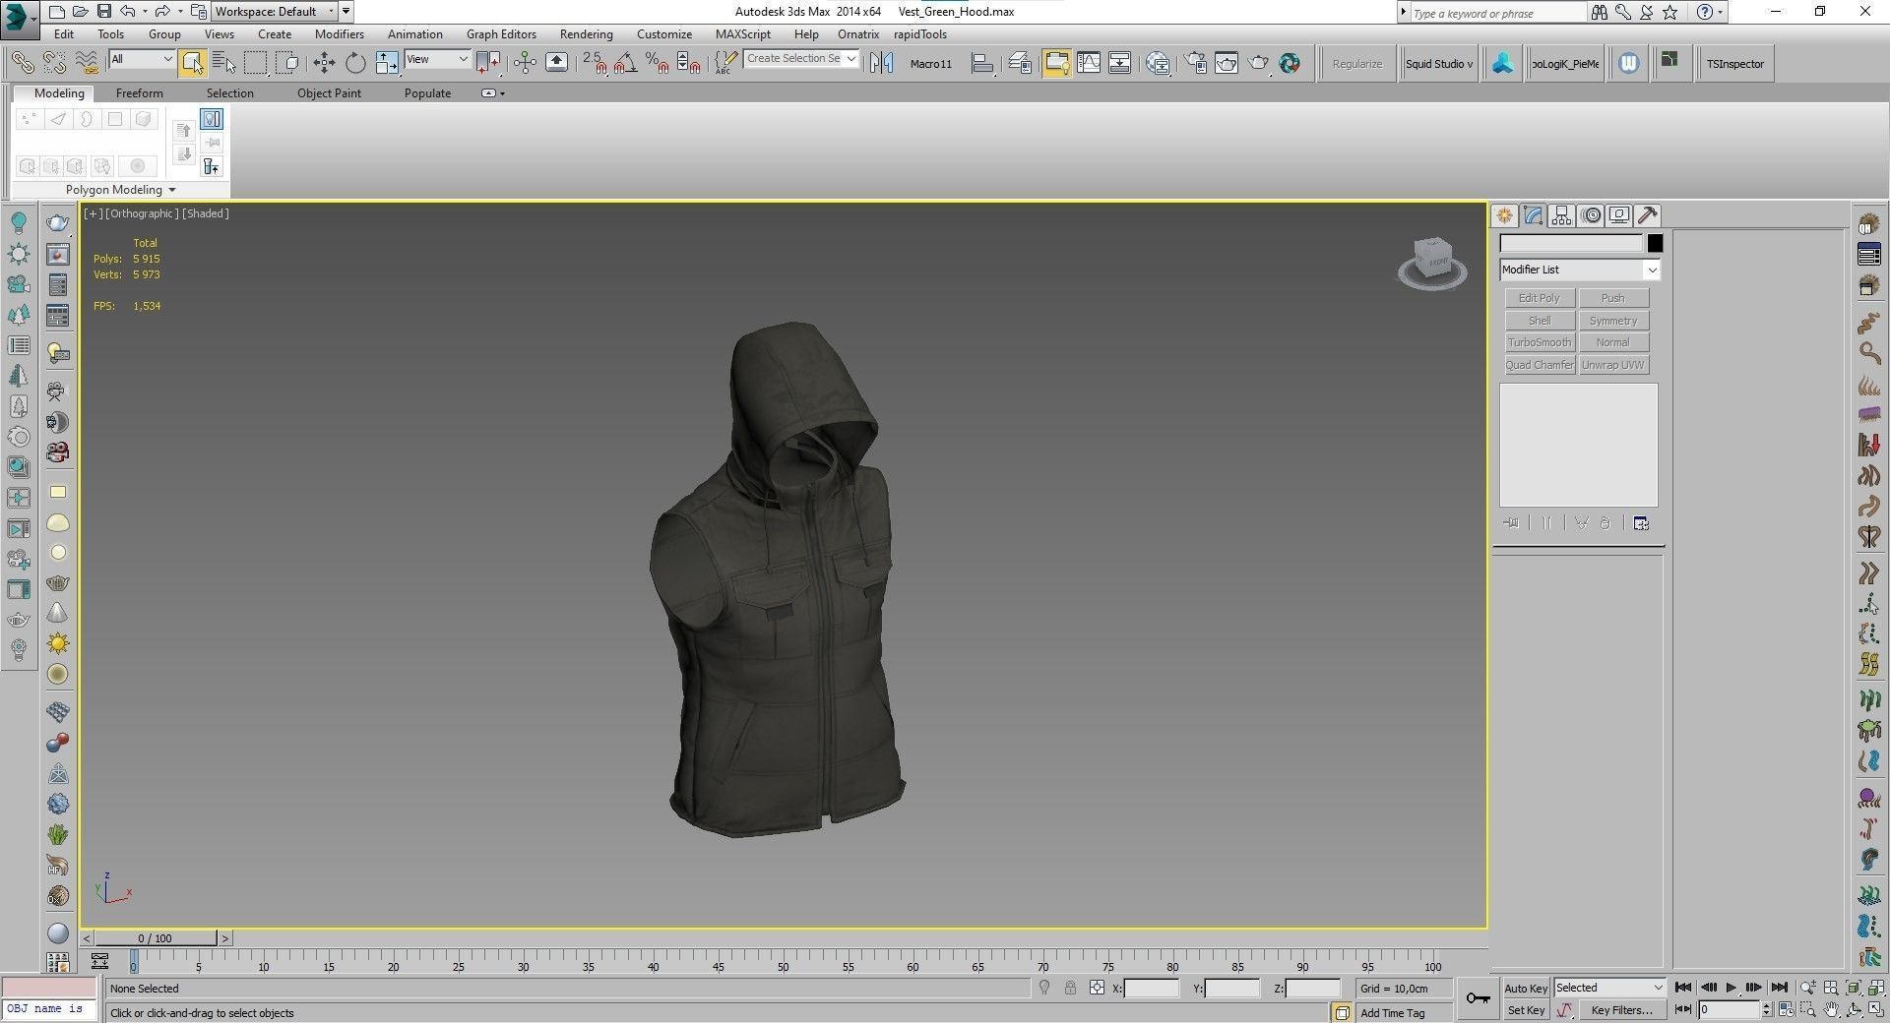This screenshot has width=1890, height=1023.
Task: Toggle Spinner Snap
Action: [689, 63]
